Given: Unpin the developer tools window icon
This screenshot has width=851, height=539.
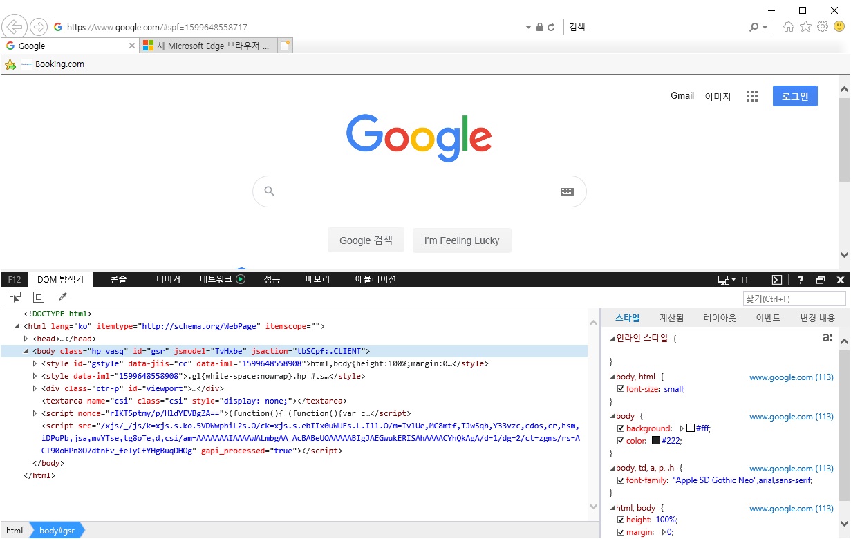Looking at the screenshot, I should 821,280.
